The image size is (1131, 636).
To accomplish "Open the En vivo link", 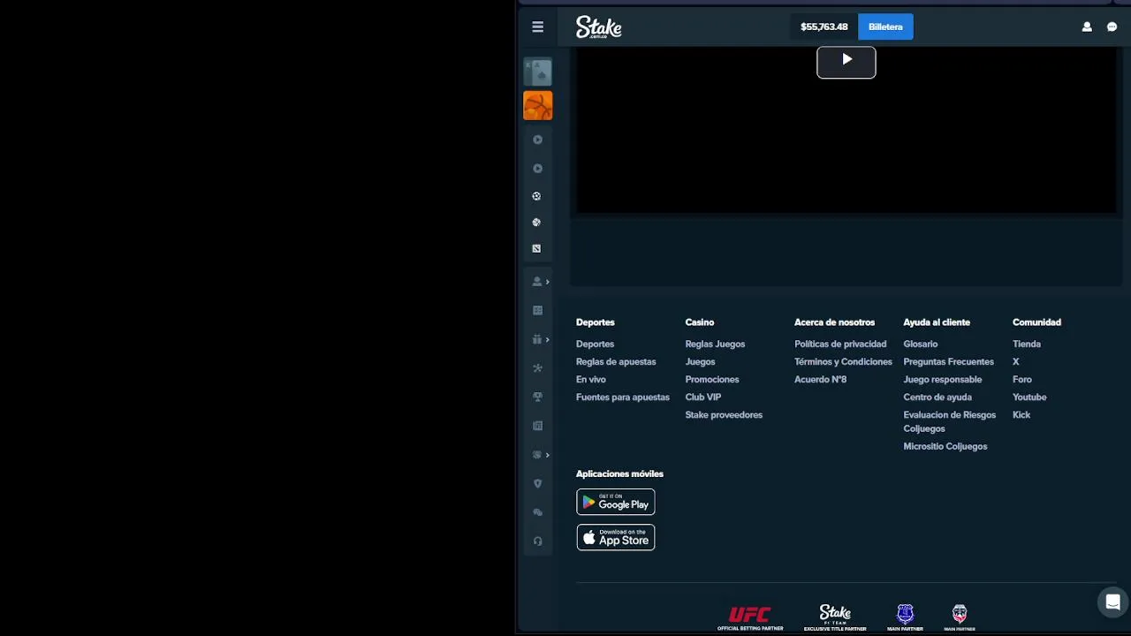I will tap(591, 379).
